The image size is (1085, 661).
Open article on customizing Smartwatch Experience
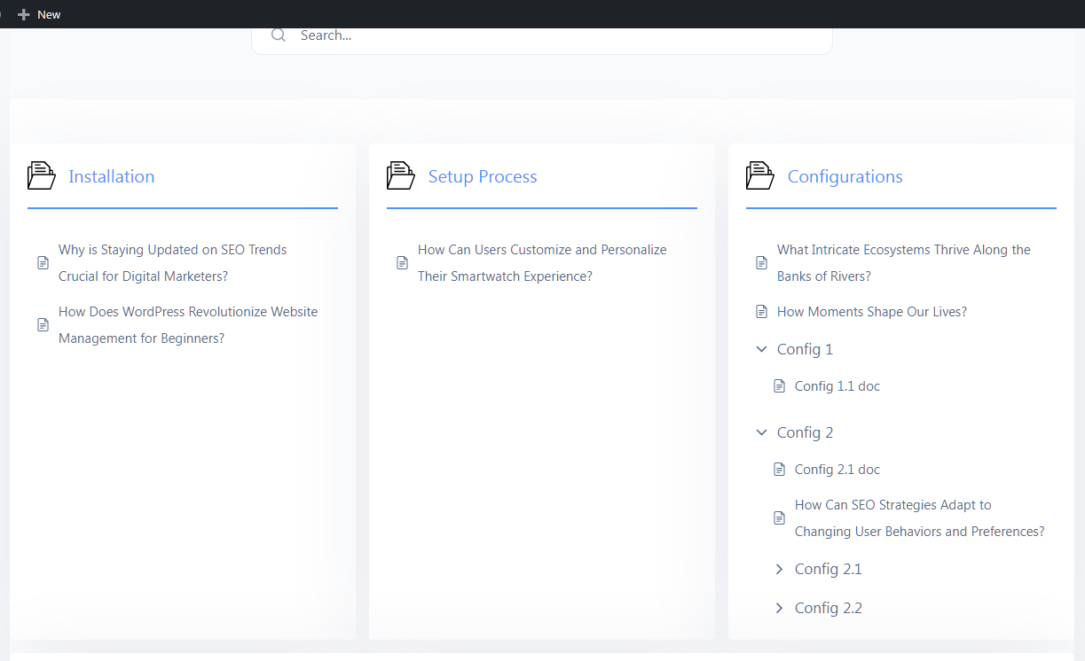coord(542,263)
